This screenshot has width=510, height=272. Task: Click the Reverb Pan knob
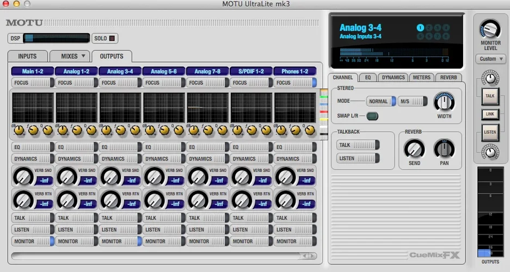444,148
